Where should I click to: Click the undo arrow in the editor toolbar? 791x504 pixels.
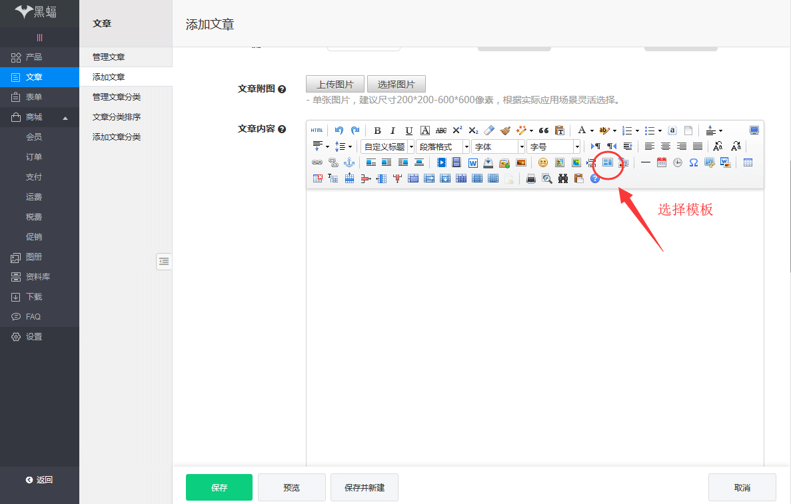pyautogui.click(x=339, y=130)
